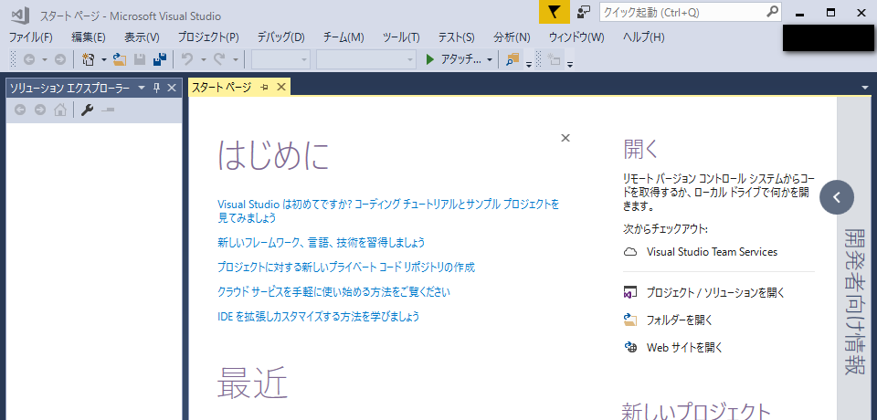
Task: Open the 分析(N) menu
Action: [x=512, y=37]
